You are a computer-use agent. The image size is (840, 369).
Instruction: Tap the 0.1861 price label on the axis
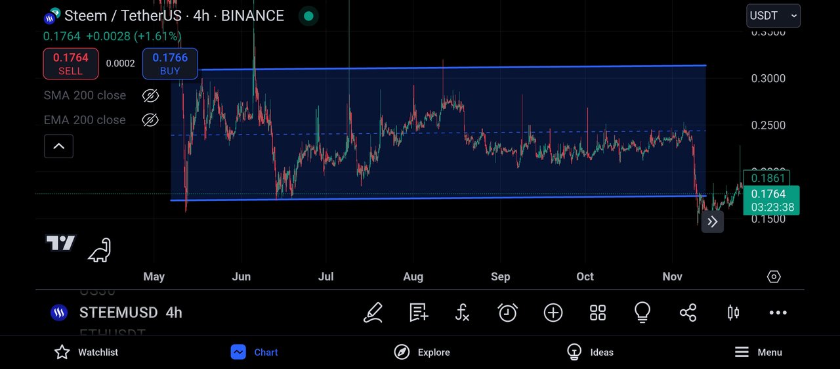(x=767, y=178)
